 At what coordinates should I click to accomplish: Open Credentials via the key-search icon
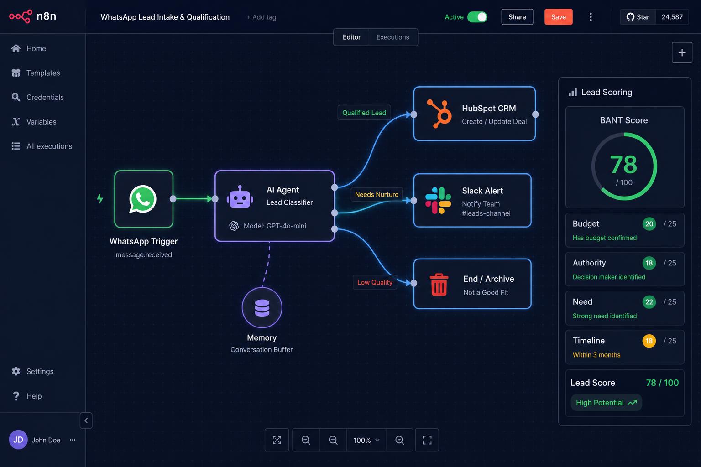[x=16, y=97]
